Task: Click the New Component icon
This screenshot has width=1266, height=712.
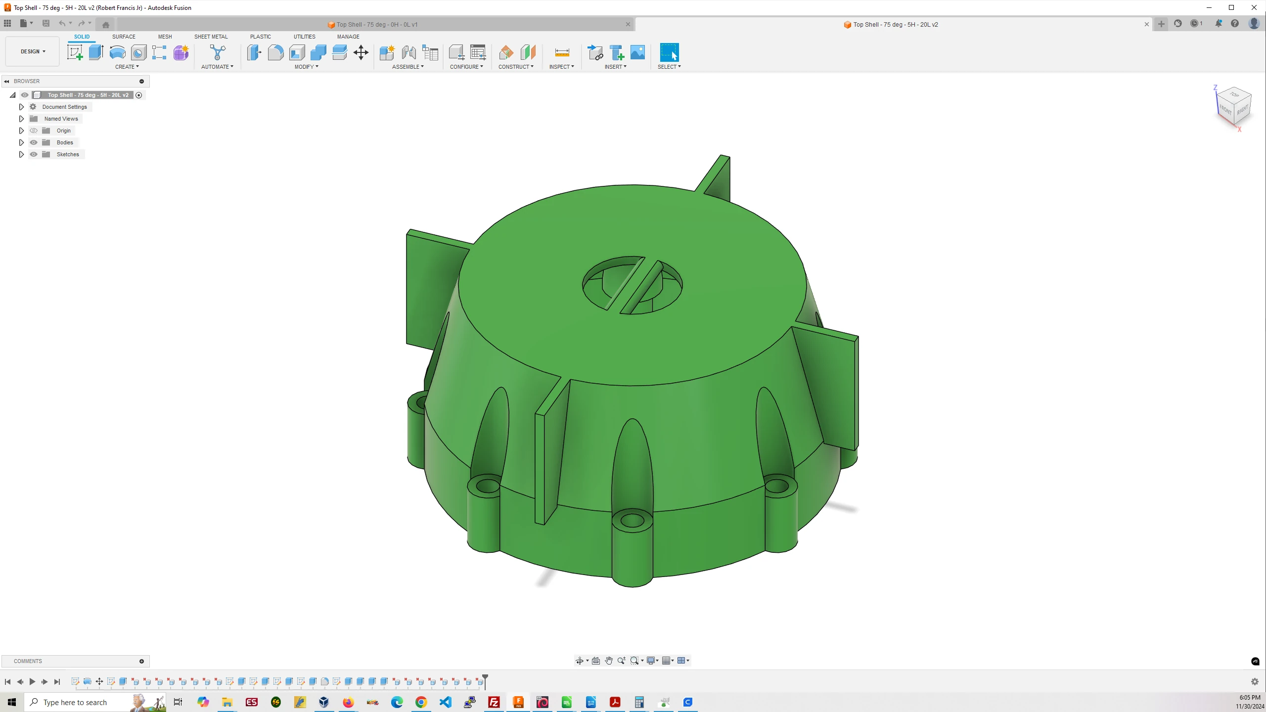Action: (x=387, y=52)
